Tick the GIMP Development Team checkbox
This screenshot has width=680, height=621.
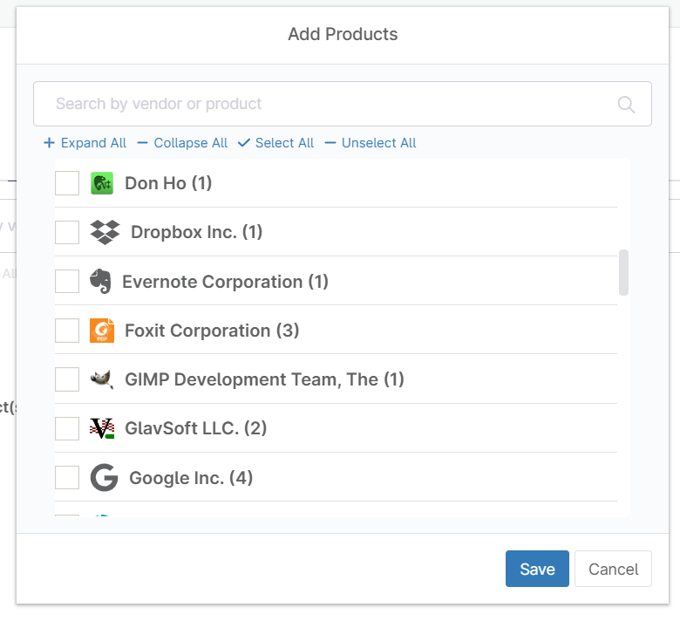point(67,379)
